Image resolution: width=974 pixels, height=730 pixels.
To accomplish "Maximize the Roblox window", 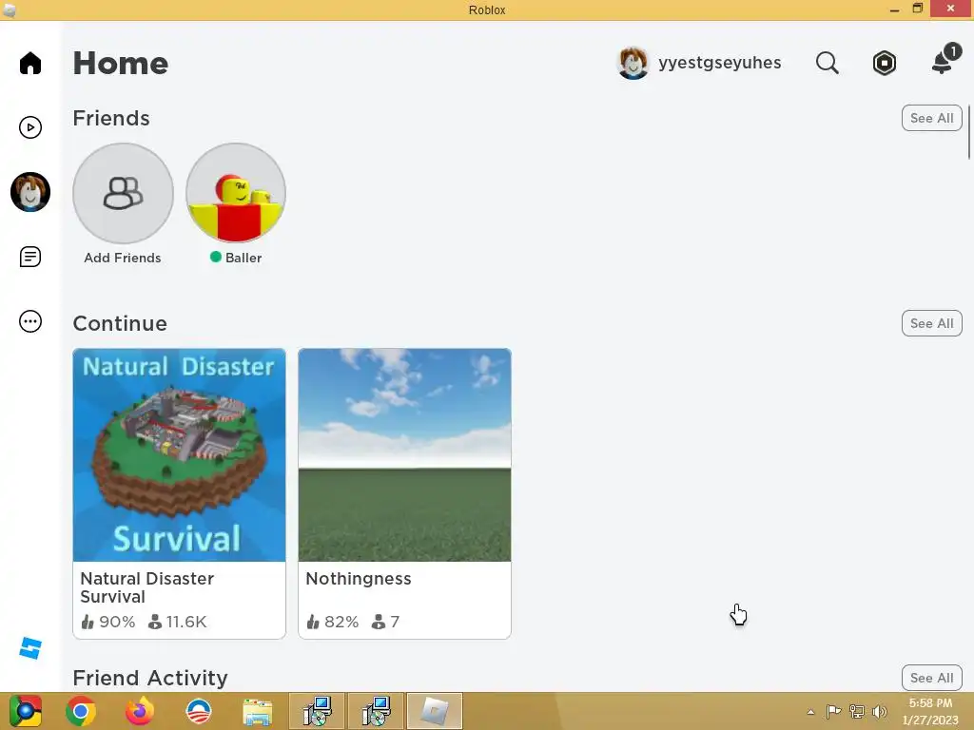I will click(x=918, y=9).
